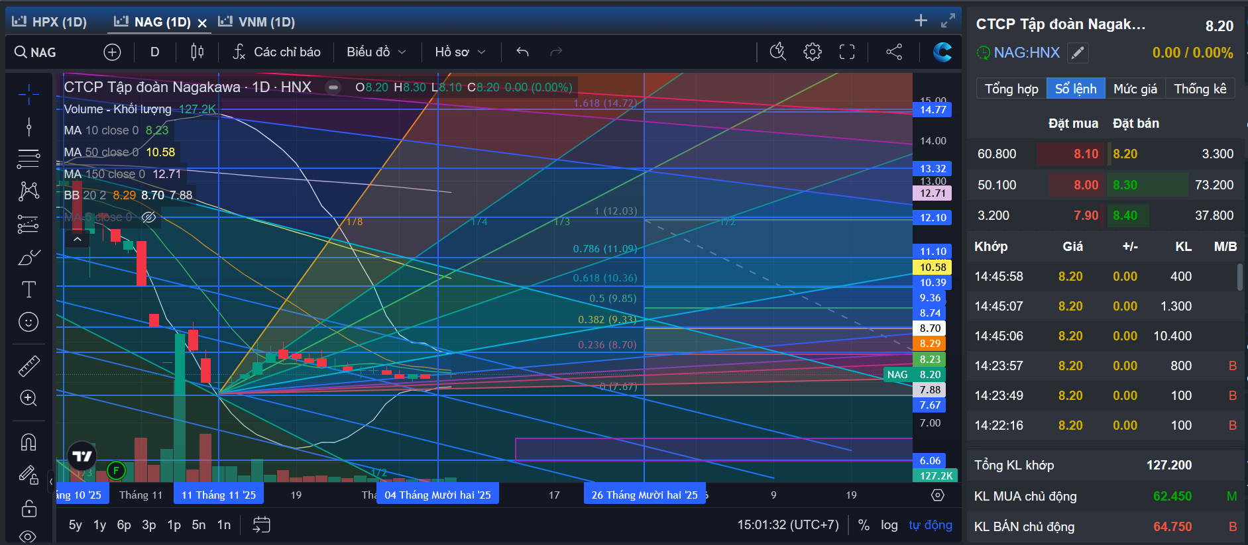Activate the zoom-in tool
The height and width of the screenshot is (545, 1248).
28,398
